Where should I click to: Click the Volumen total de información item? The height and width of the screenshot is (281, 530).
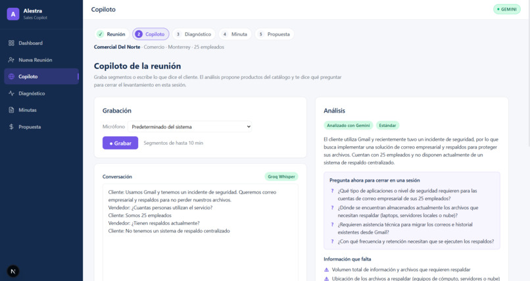pos(401,270)
